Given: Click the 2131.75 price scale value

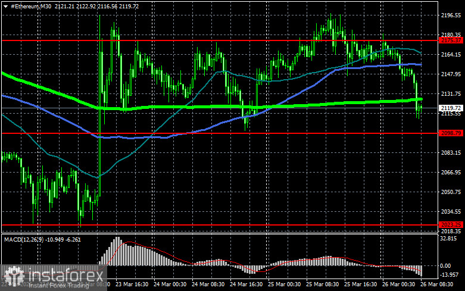Looking at the screenshot, I should tap(451, 93).
